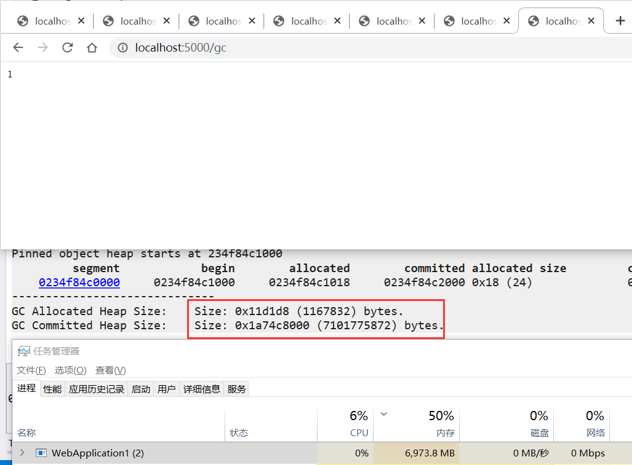Open the 查看(V) menu
Viewport: 632px width, 465px height.
tap(110, 370)
